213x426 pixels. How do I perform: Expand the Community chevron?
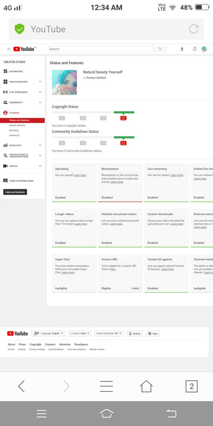tap(40, 102)
